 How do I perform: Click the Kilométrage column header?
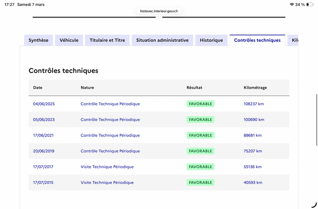tap(255, 88)
